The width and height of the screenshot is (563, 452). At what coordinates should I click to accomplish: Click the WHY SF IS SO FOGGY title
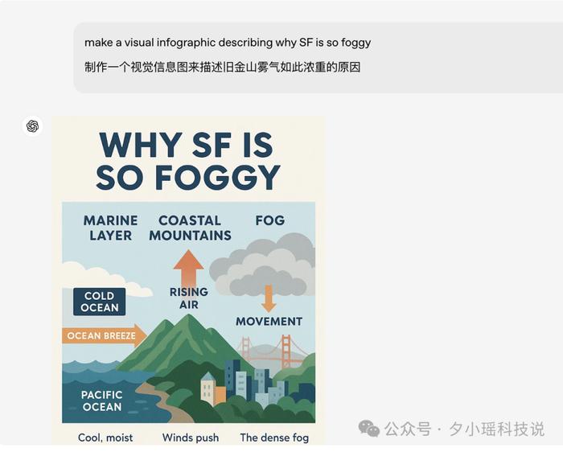pos(187,161)
